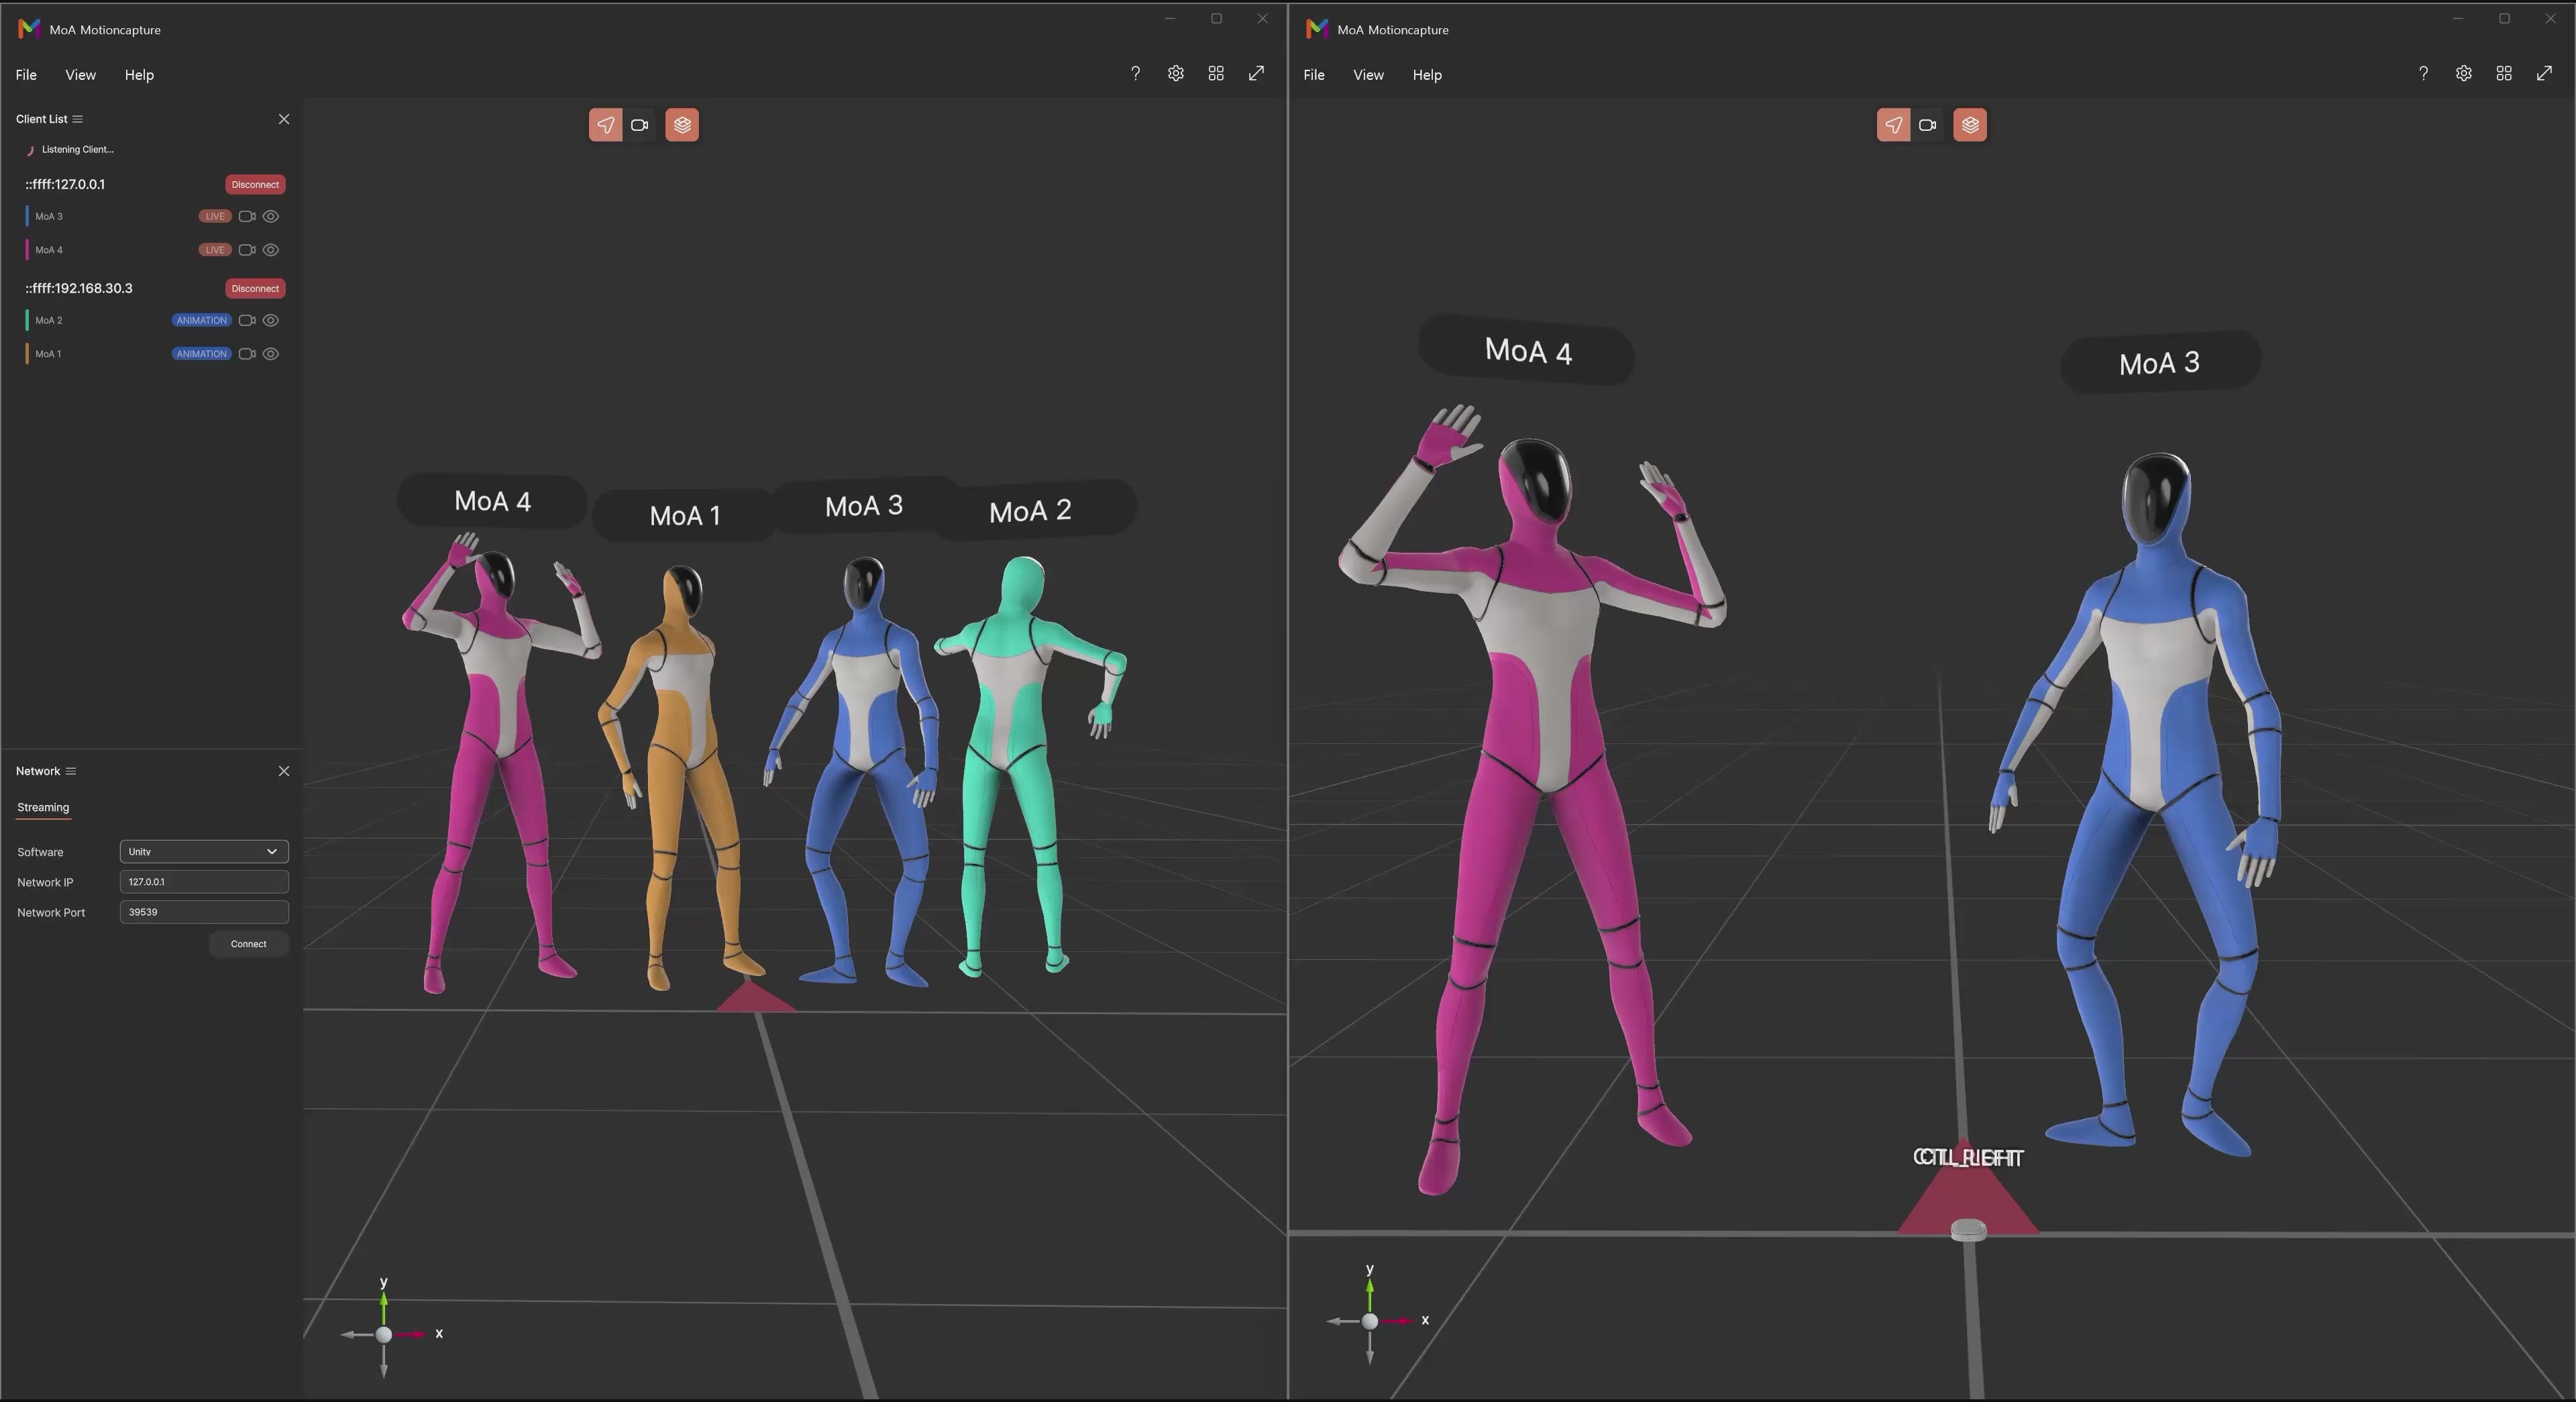
Task: Toggle visibility eye for MoA 2
Action: click(271, 320)
